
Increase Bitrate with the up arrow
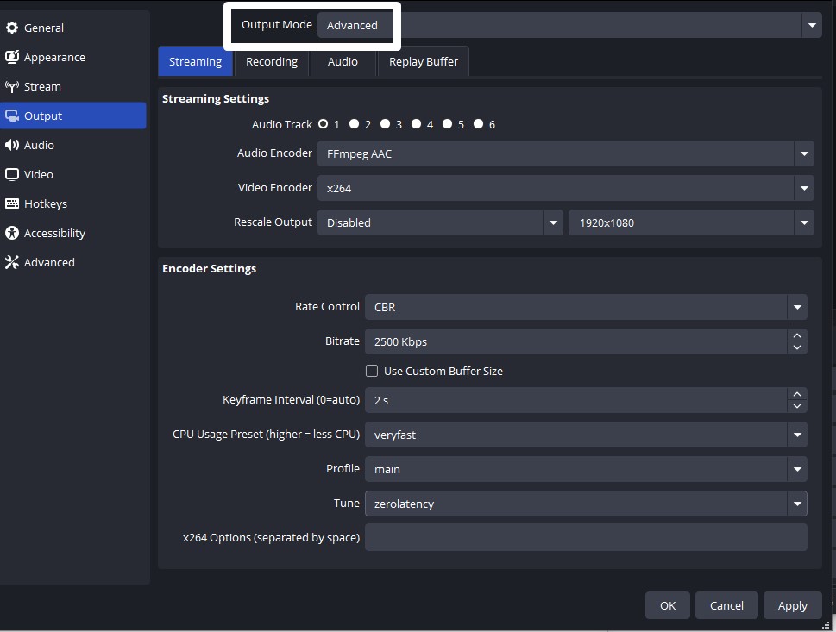[797, 335]
